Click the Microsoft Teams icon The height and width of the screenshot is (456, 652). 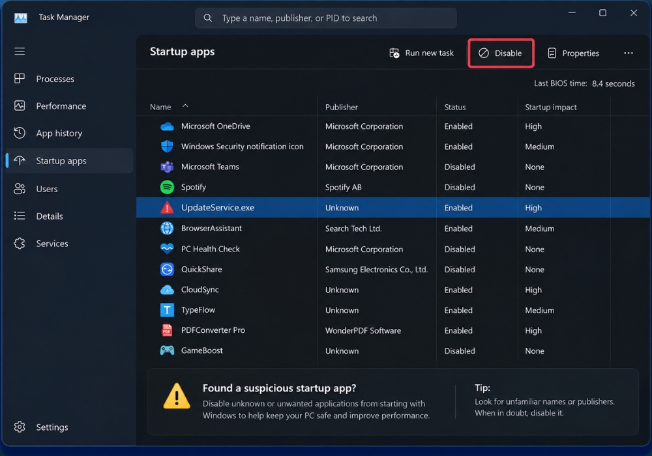[167, 167]
